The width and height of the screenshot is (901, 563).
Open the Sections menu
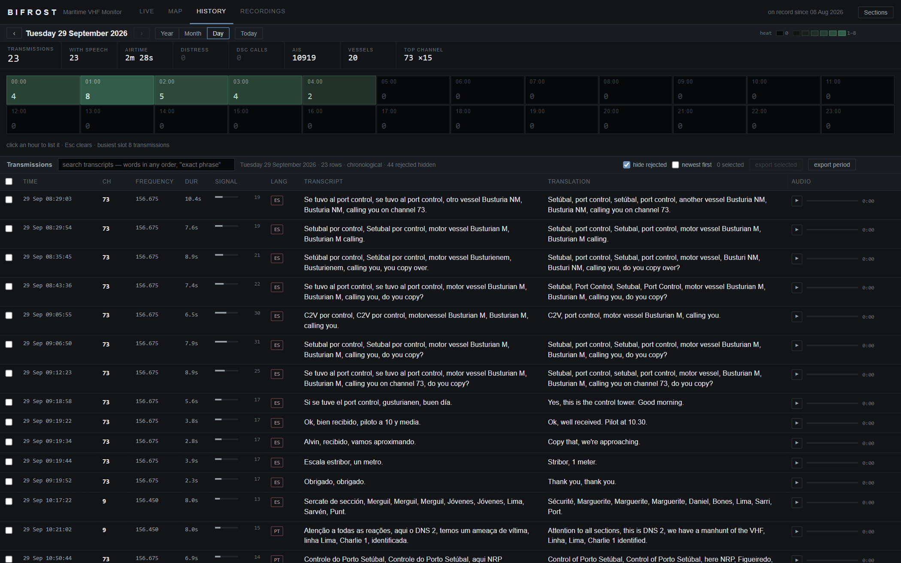coord(875,12)
